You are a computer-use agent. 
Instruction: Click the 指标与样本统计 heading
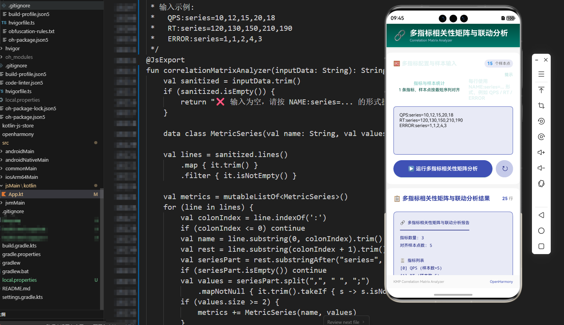coord(429,83)
